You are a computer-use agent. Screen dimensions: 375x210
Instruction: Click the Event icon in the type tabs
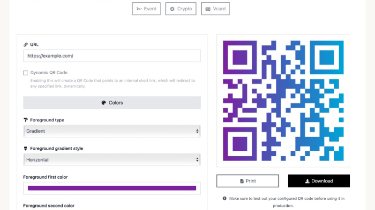(139, 9)
